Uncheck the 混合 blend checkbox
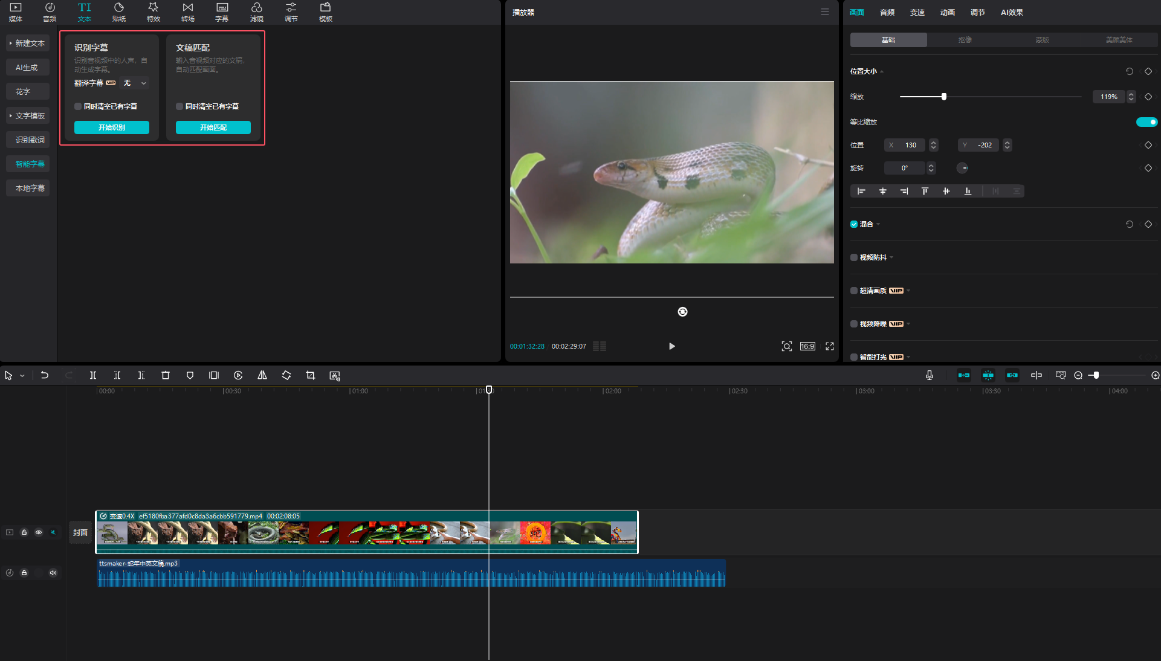1161x661 pixels. click(x=854, y=224)
